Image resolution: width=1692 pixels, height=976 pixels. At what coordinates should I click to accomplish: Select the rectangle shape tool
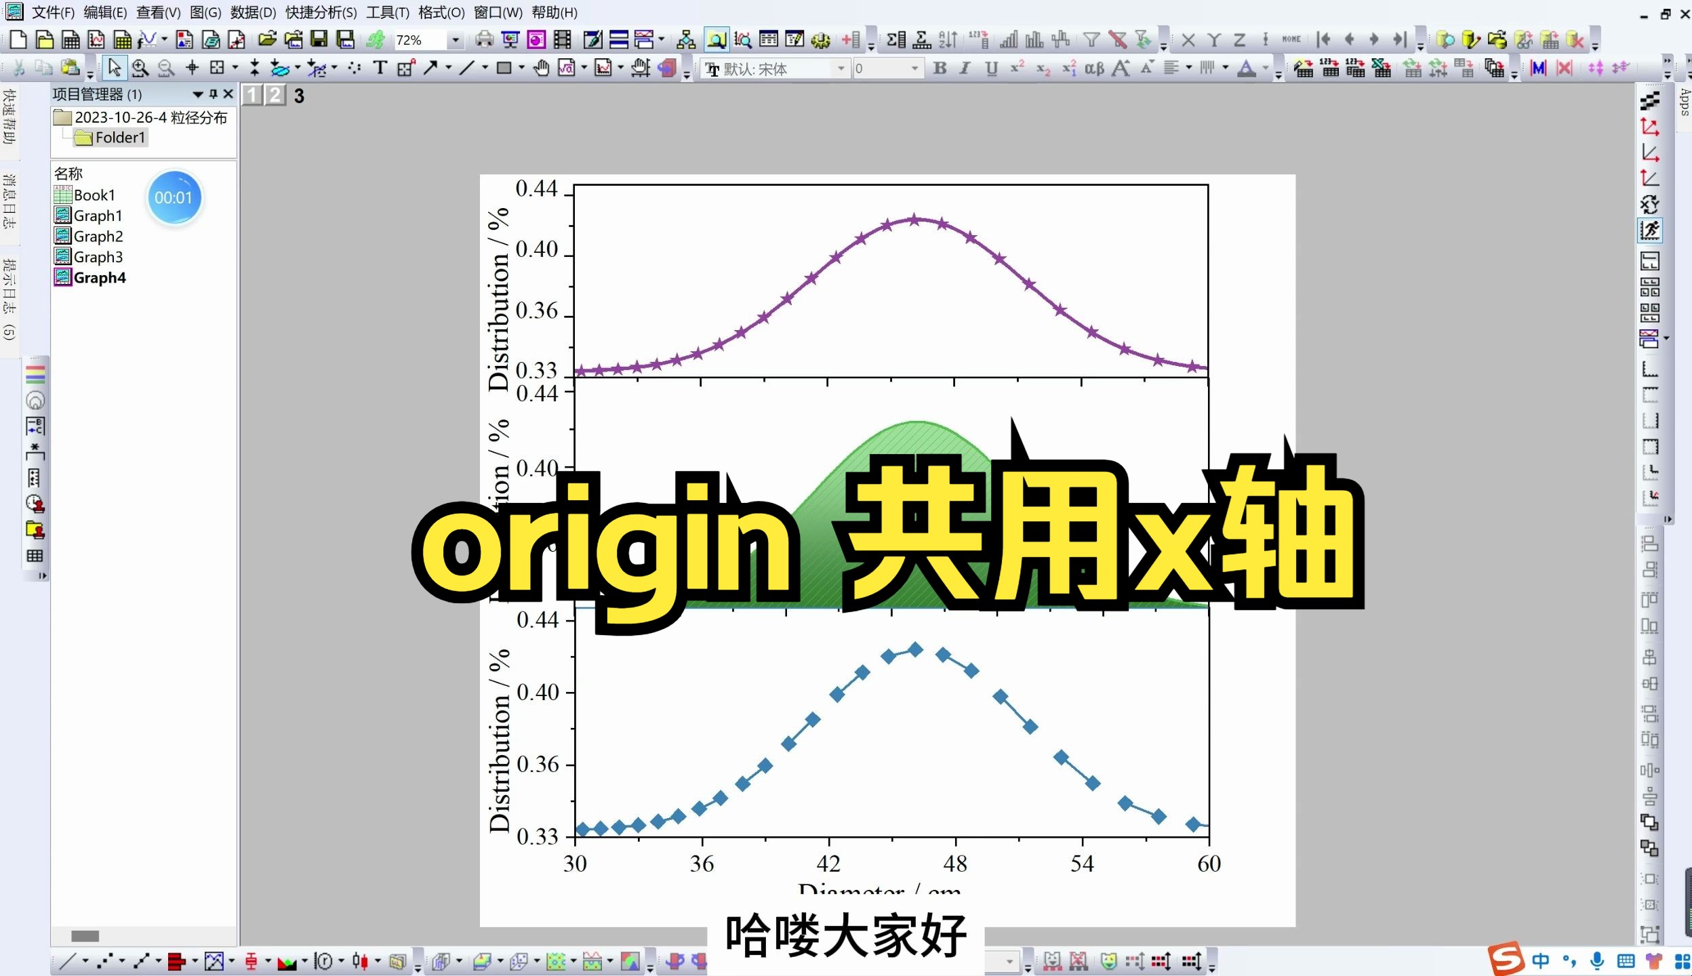[504, 68]
